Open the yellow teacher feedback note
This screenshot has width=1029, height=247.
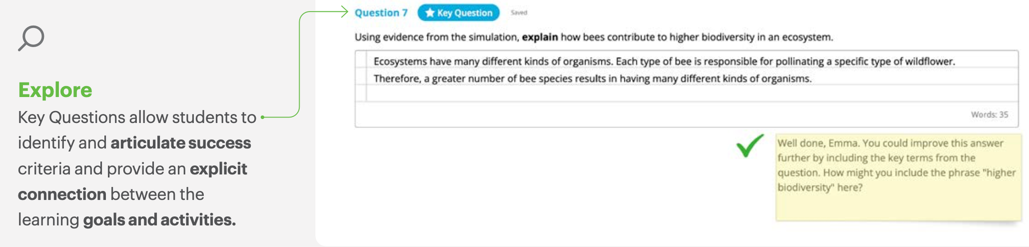(x=898, y=178)
